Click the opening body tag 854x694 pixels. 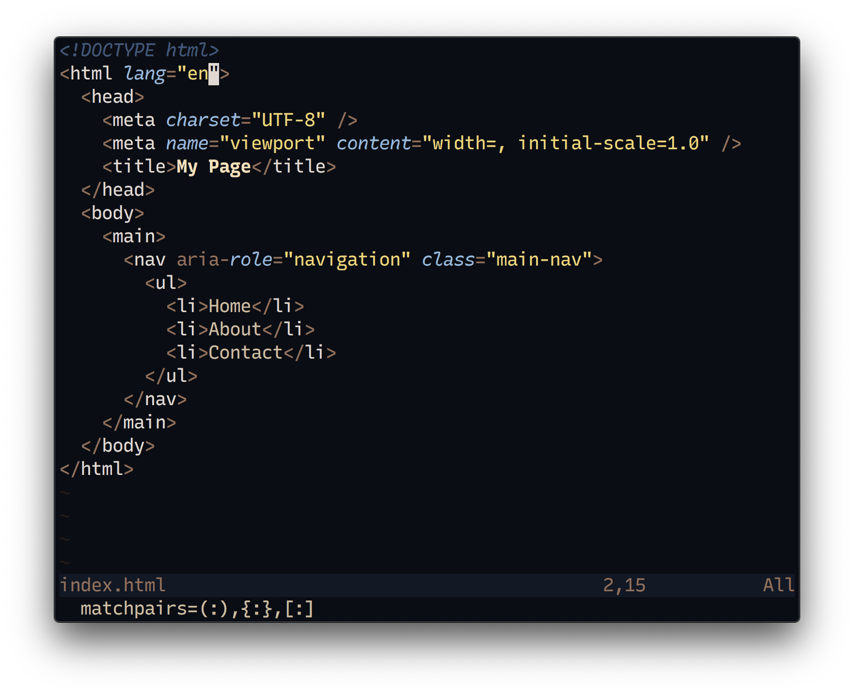112,213
